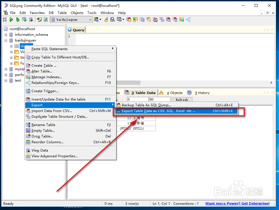Click the execute and edit resultset icon

point(24,19)
